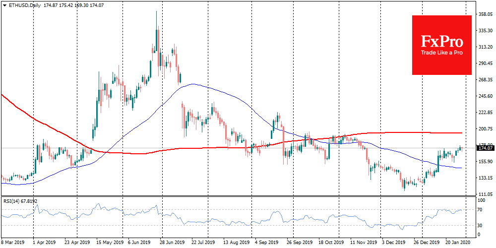Expand the small triangle beside ETHUSD,Daily

[4, 4]
